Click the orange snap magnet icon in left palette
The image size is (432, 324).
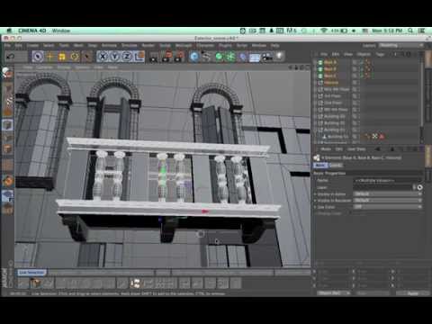[x=8, y=181]
